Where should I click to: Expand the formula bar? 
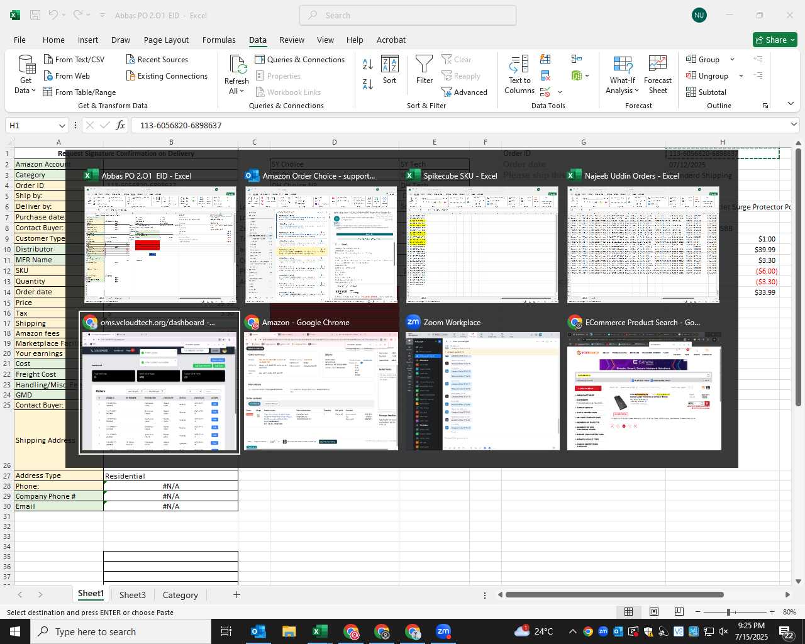[x=794, y=125]
